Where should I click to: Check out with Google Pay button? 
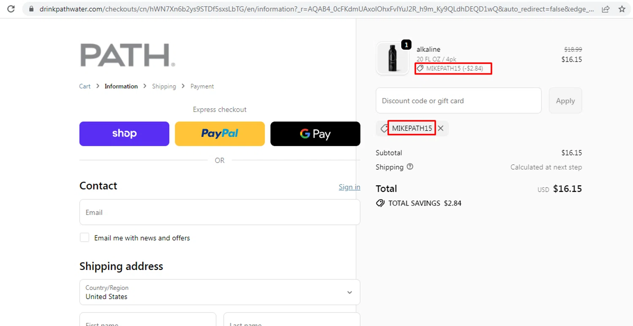[x=315, y=134]
